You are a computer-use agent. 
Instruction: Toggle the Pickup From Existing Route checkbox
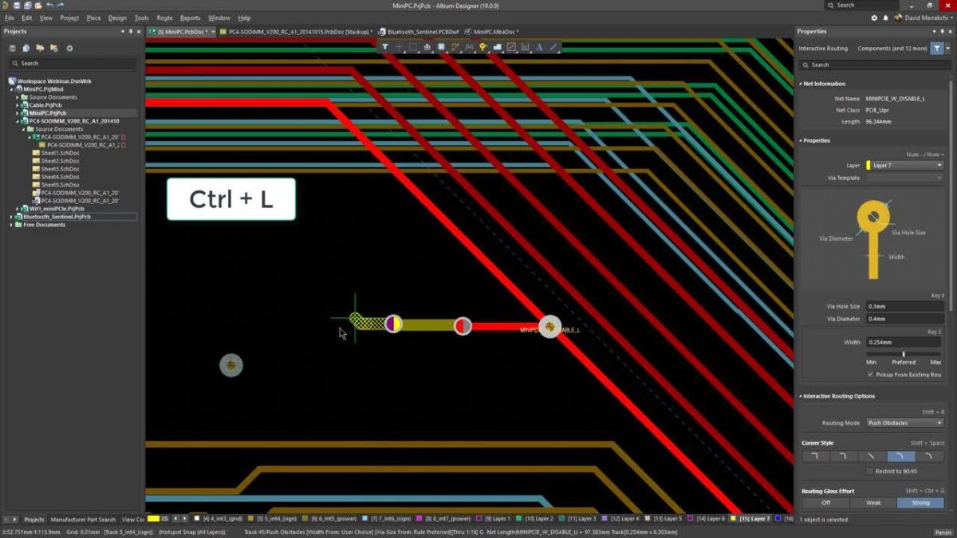[870, 374]
